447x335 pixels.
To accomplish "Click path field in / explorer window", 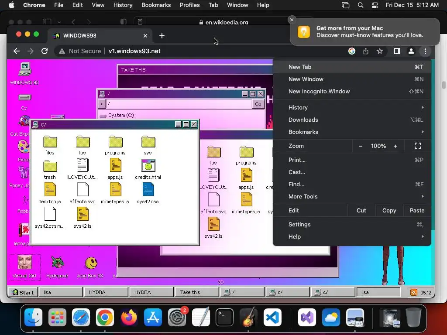I will (x=179, y=104).
